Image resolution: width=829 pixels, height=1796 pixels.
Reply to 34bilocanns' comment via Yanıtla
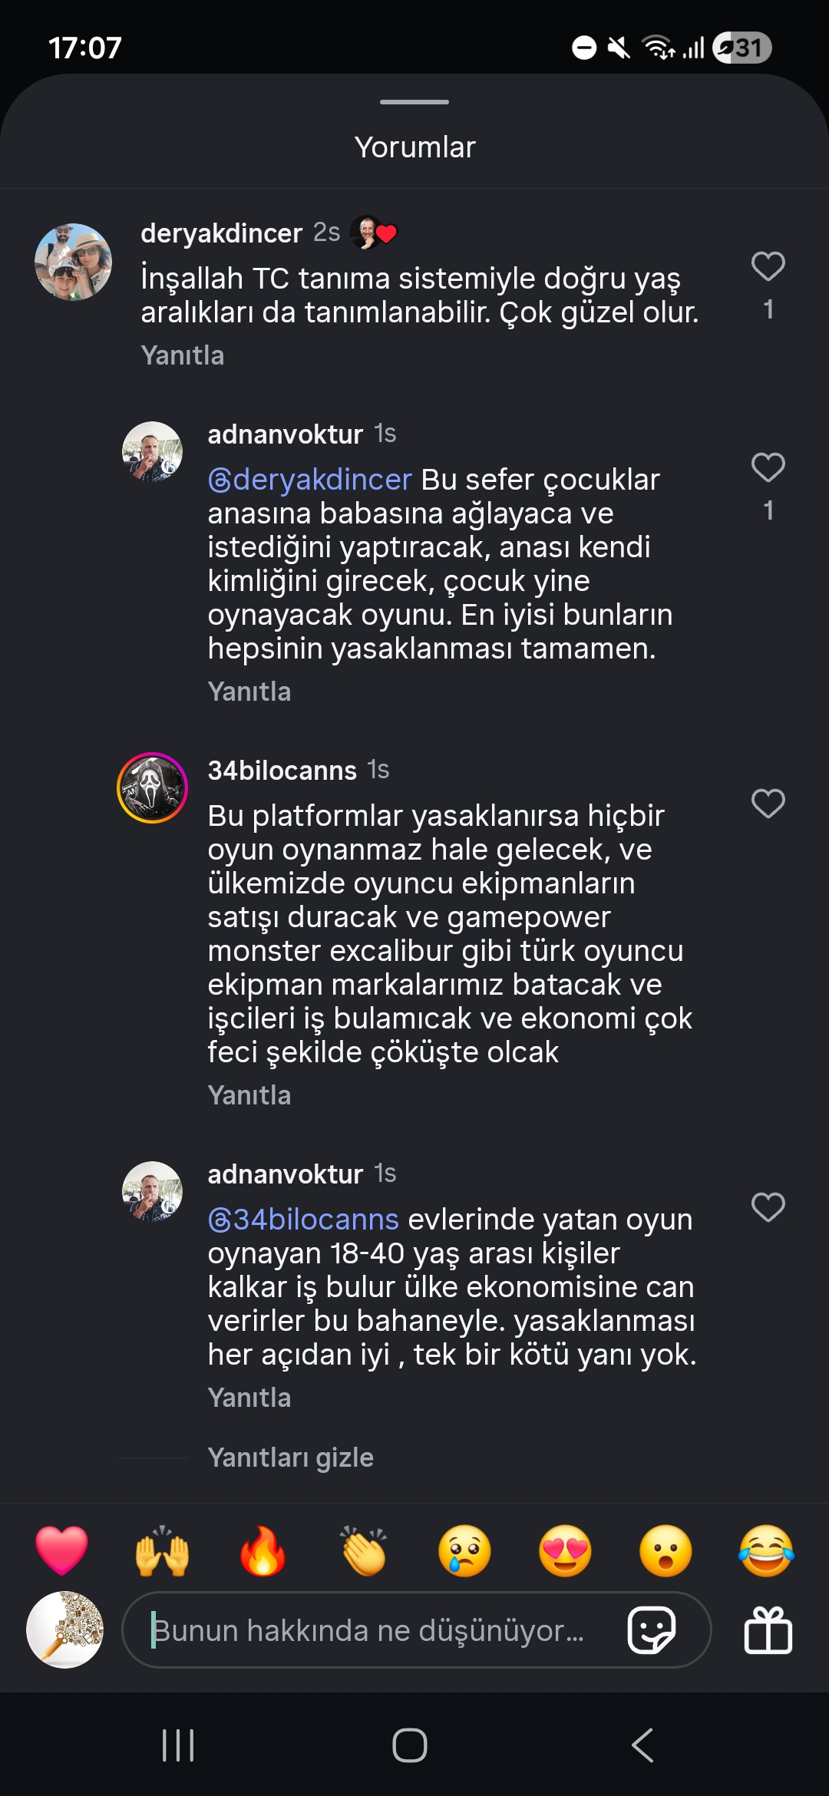[x=249, y=1095]
